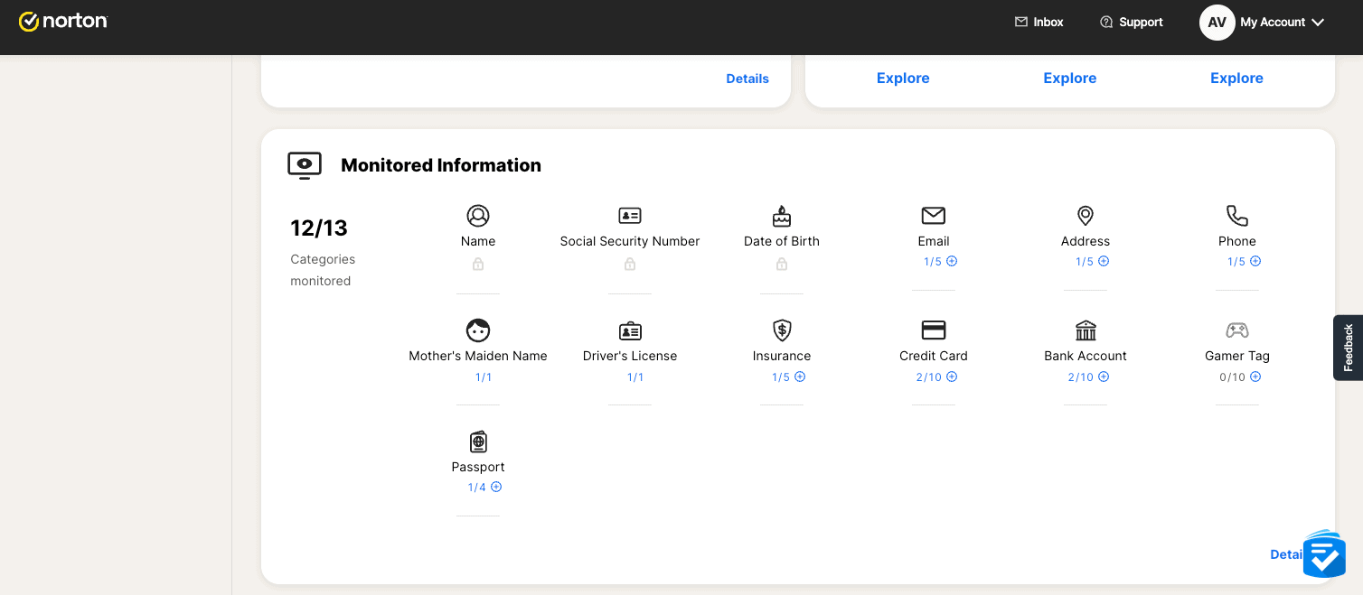
Task: Click the lock icon under Name
Action: tap(478, 264)
